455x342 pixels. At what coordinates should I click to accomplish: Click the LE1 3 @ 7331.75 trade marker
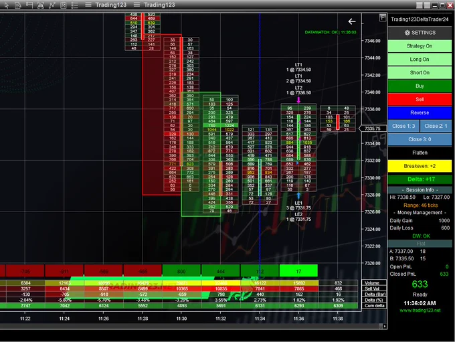(x=298, y=205)
